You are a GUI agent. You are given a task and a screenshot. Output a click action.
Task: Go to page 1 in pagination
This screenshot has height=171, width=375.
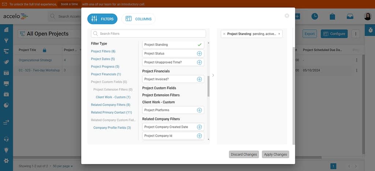point(333,166)
